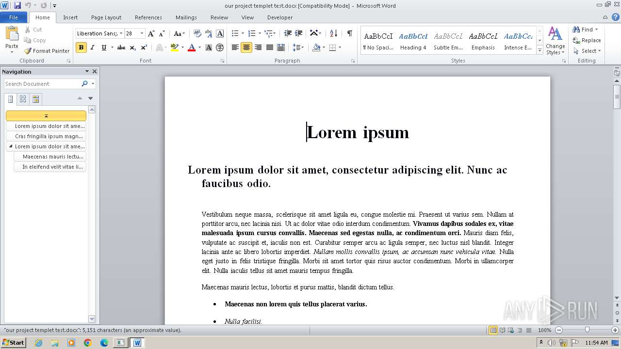Apply subscript formatting
Viewport: 621px width, 349px height.
(x=133, y=48)
